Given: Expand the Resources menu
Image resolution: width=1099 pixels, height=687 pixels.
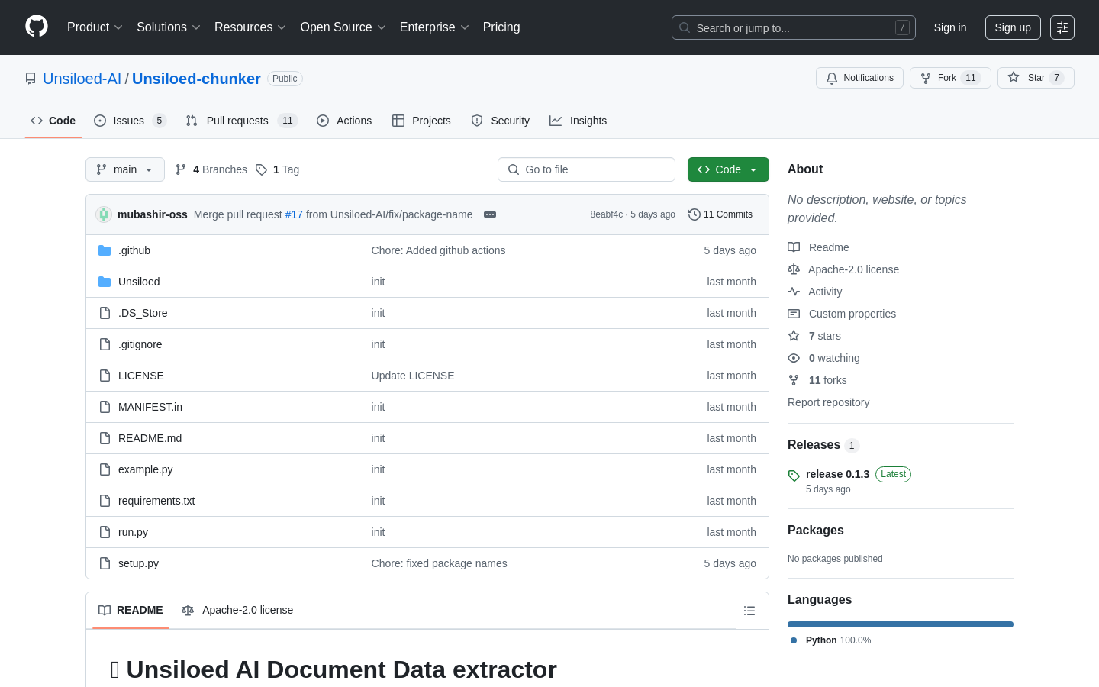Looking at the screenshot, I should (x=250, y=27).
